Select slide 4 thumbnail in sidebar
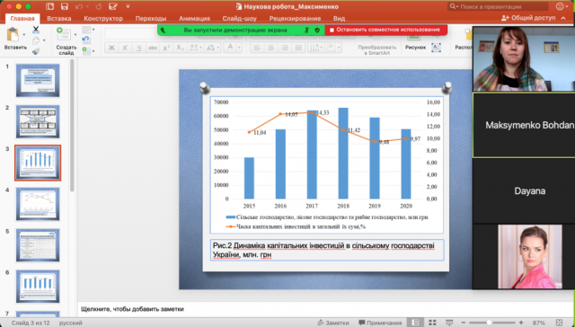 (x=38, y=204)
